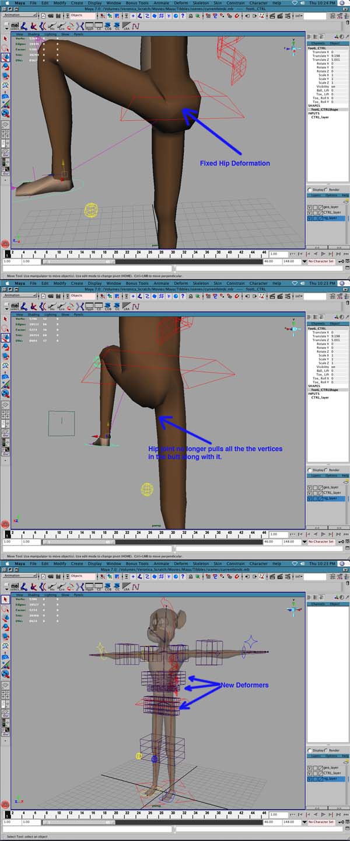Toggle rig_layer visibility box in top screenshot
Viewport: 350px width, 841px height.
click(310, 218)
